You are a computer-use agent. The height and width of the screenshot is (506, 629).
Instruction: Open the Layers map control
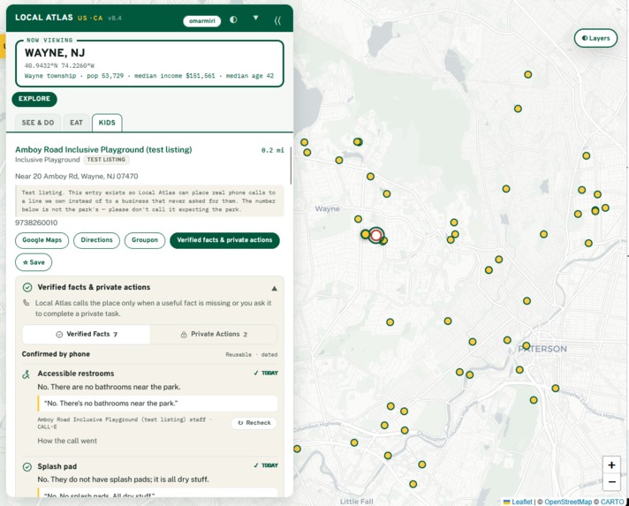pyautogui.click(x=595, y=38)
